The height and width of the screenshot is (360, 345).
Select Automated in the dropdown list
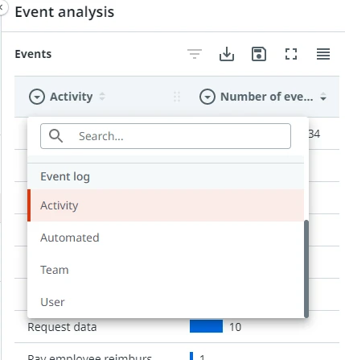(166, 238)
